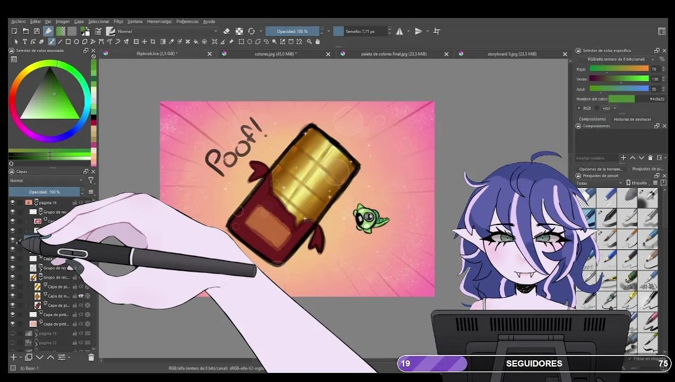This screenshot has height=382, width=675.
Task: Show the pagina 12 group layer
Action: [x=13, y=343]
